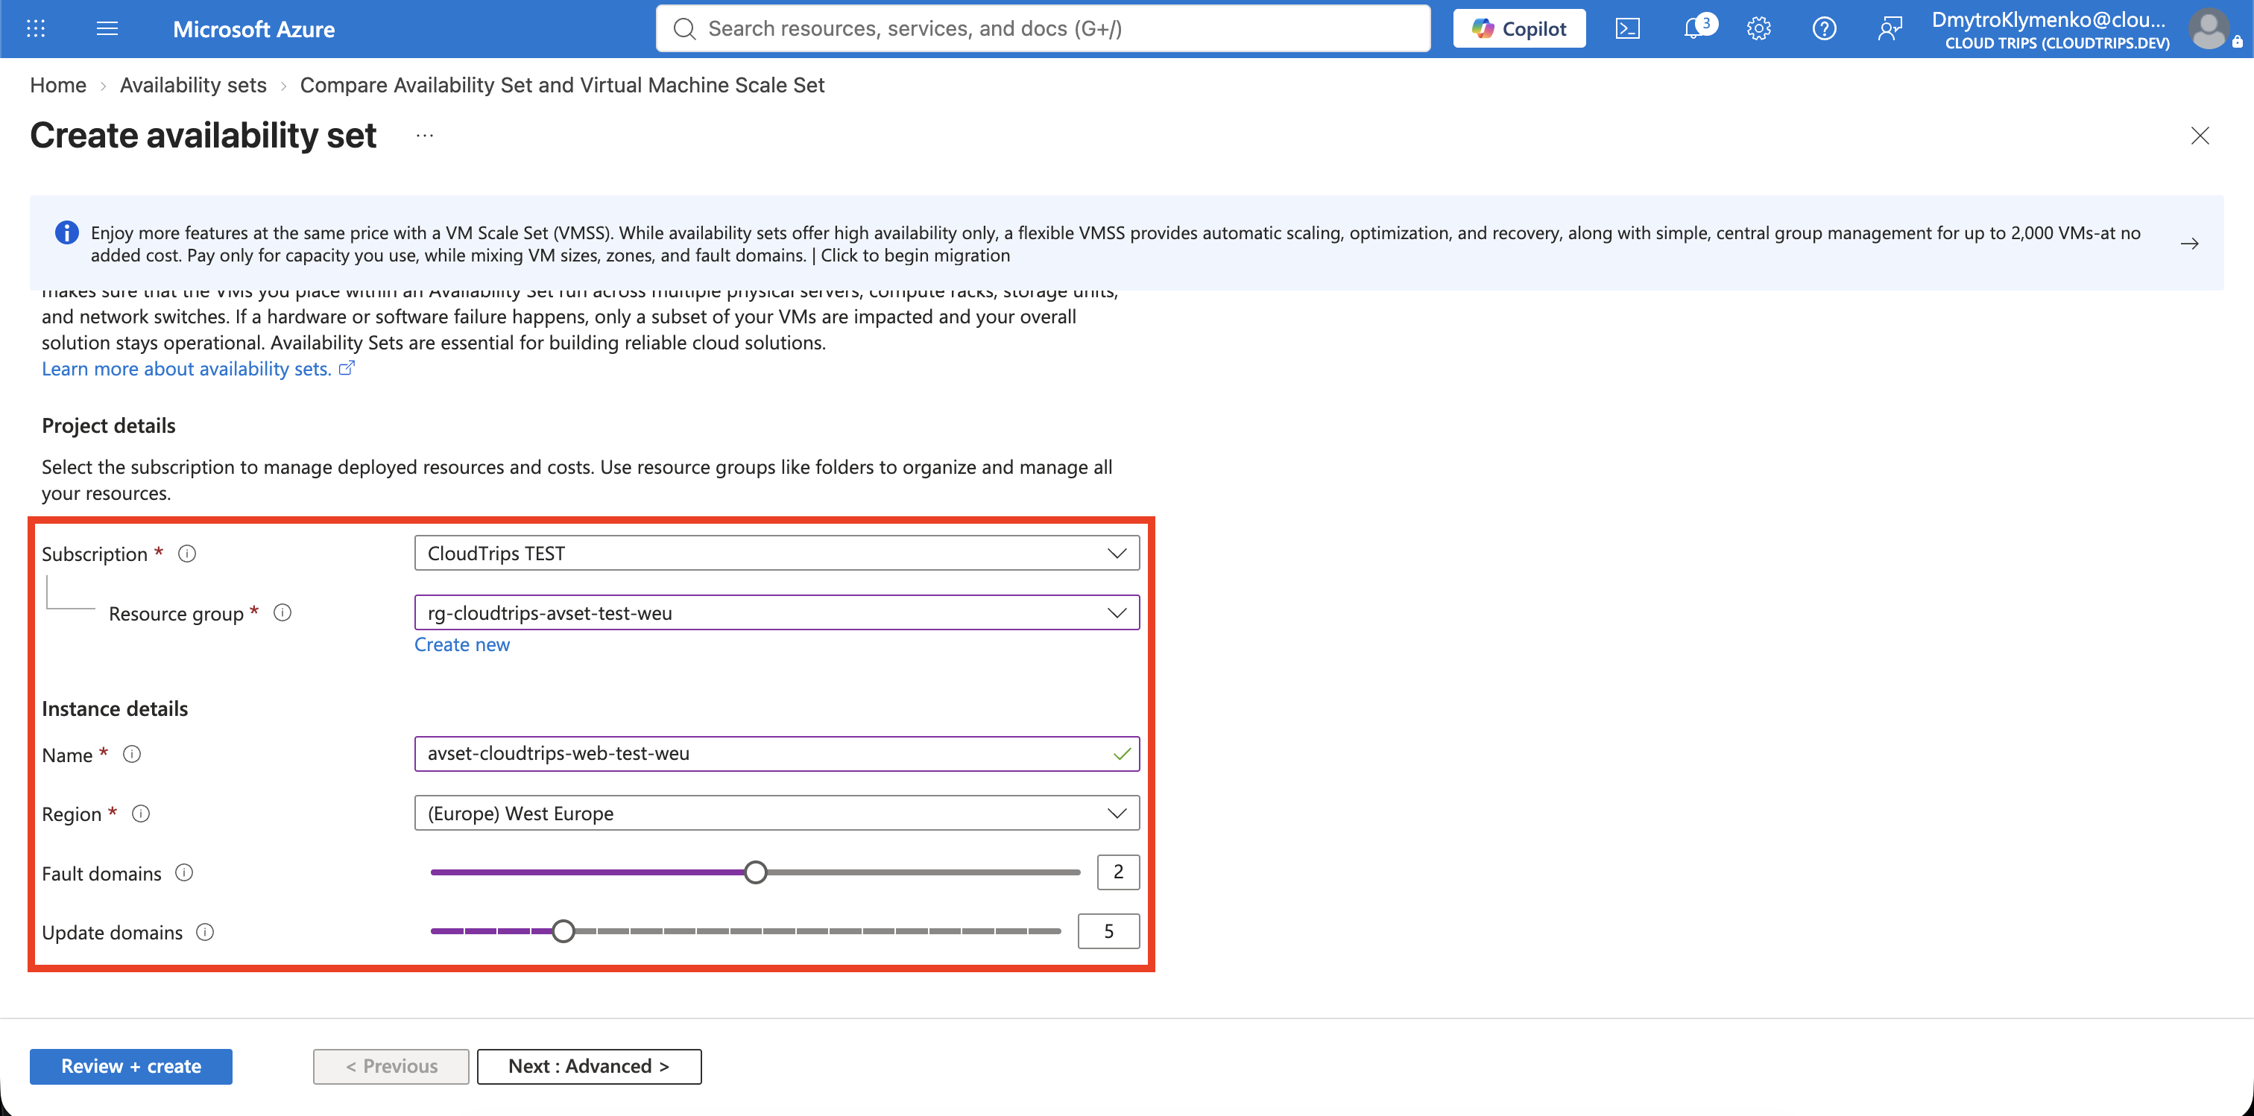The height and width of the screenshot is (1116, 2254).
Task: Click Region info icon
Action: 141,814
